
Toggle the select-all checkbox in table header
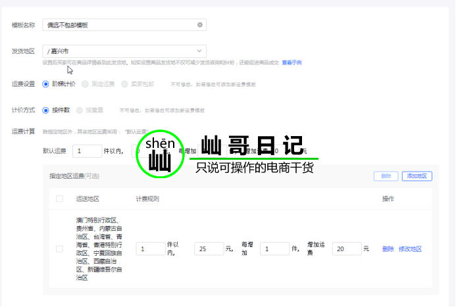point(59,199)
